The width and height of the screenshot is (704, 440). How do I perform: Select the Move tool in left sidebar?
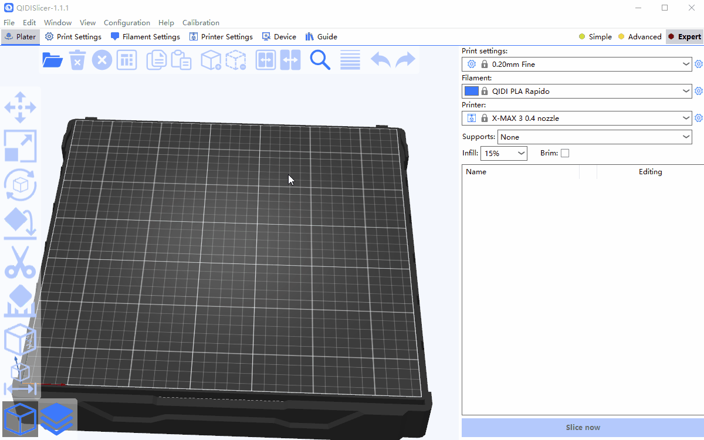(x=21, y=107)
